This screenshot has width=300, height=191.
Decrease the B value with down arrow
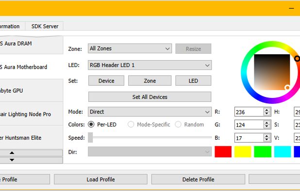(267, 140)
